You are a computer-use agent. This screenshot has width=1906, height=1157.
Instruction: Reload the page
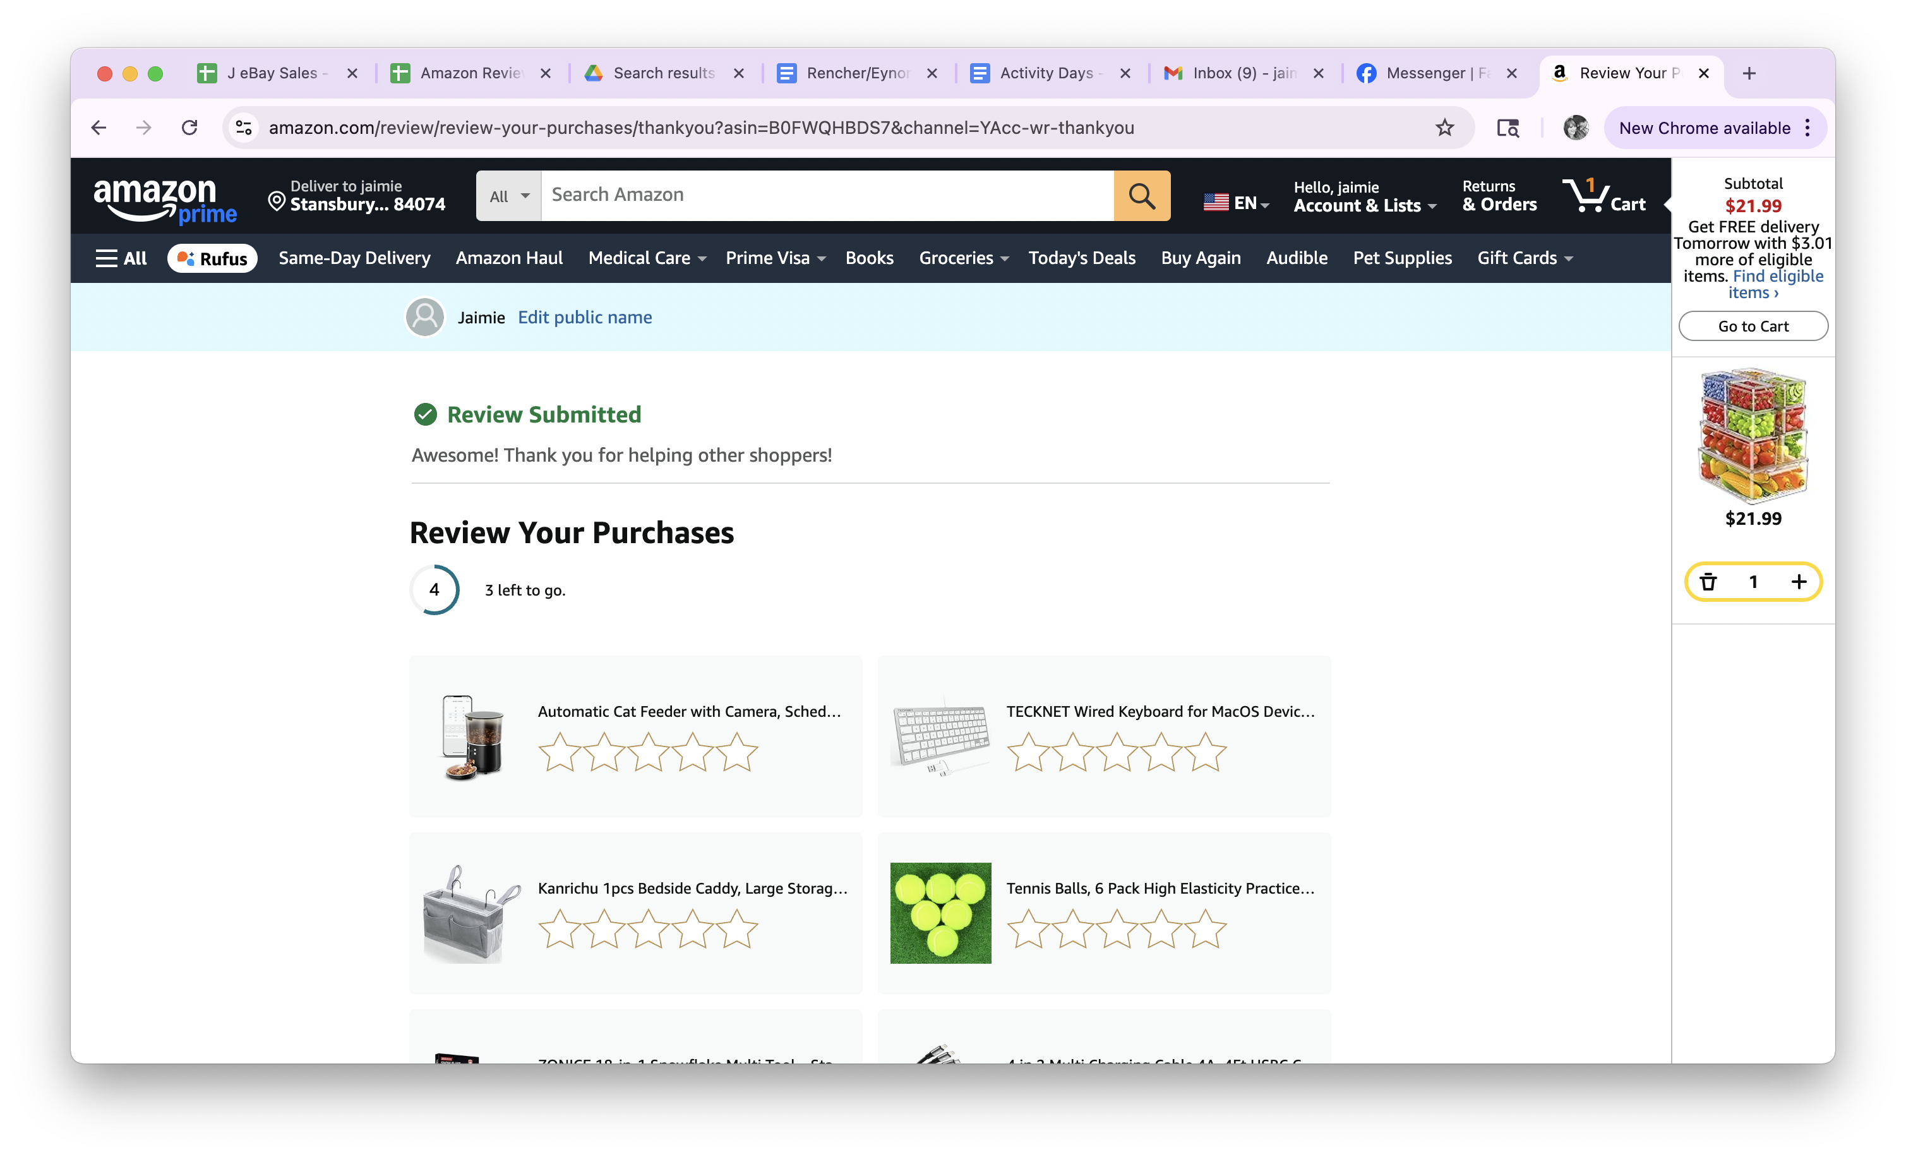pyautogui.click(x=189, y=128)
